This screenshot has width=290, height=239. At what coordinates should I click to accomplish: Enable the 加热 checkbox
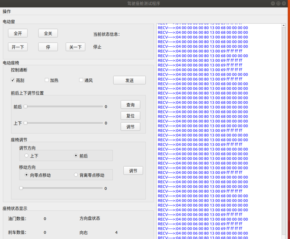47,80
